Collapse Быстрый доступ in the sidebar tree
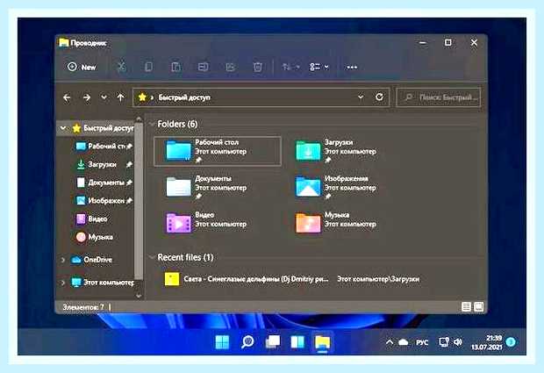Image resolution: width=544 pixels, height=373 pixels. point(63,128)
